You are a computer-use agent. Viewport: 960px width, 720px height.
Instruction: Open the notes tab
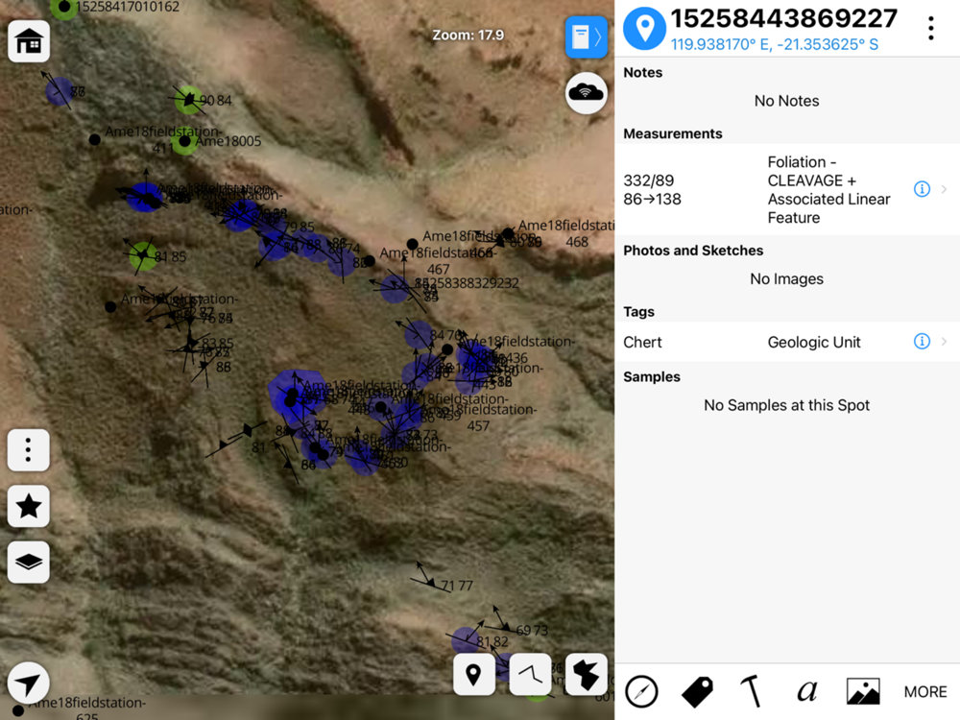click(x=807, y=692)
